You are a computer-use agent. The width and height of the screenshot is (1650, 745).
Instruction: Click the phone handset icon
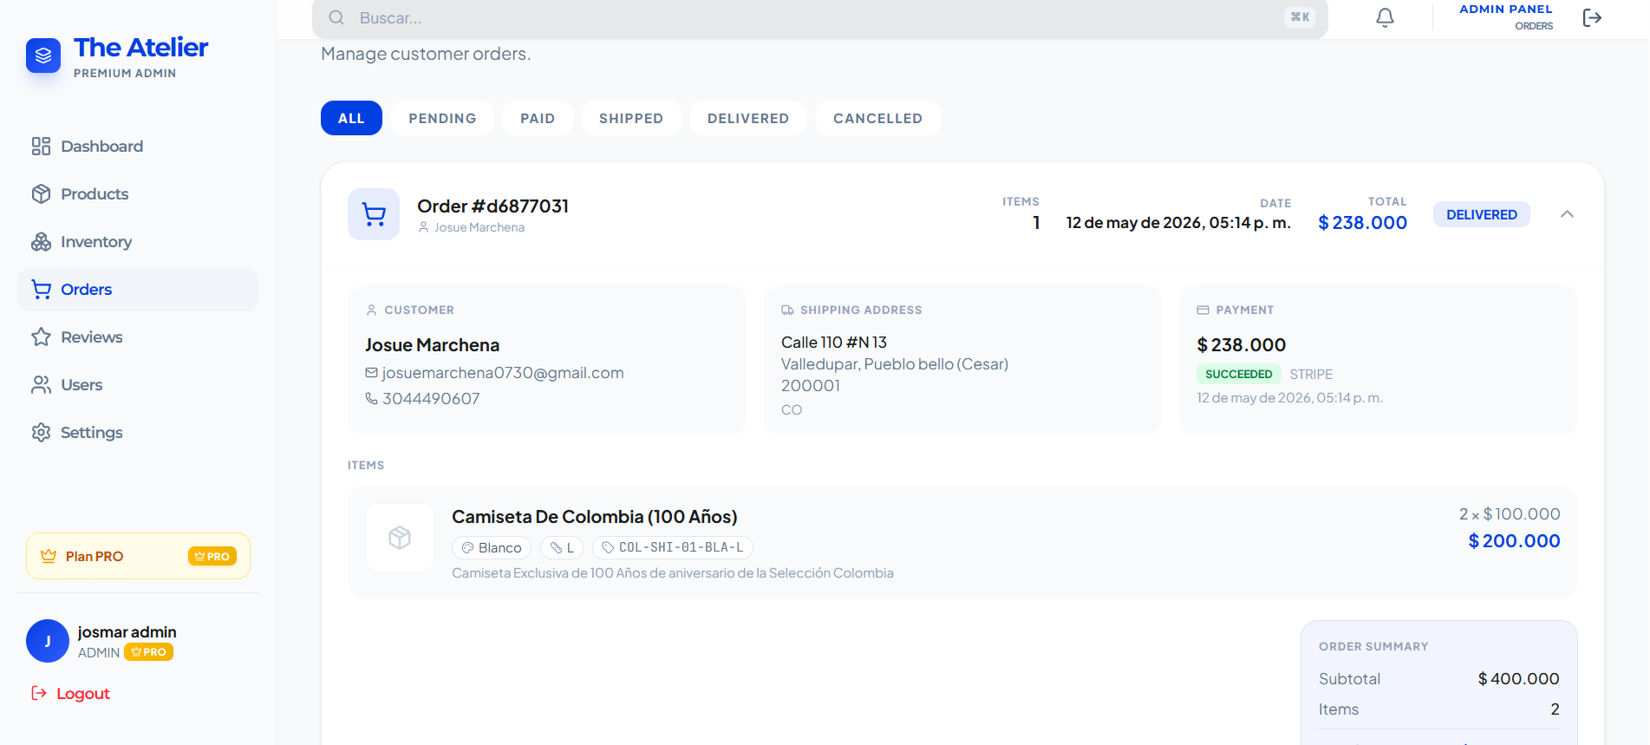coord(371,398)
